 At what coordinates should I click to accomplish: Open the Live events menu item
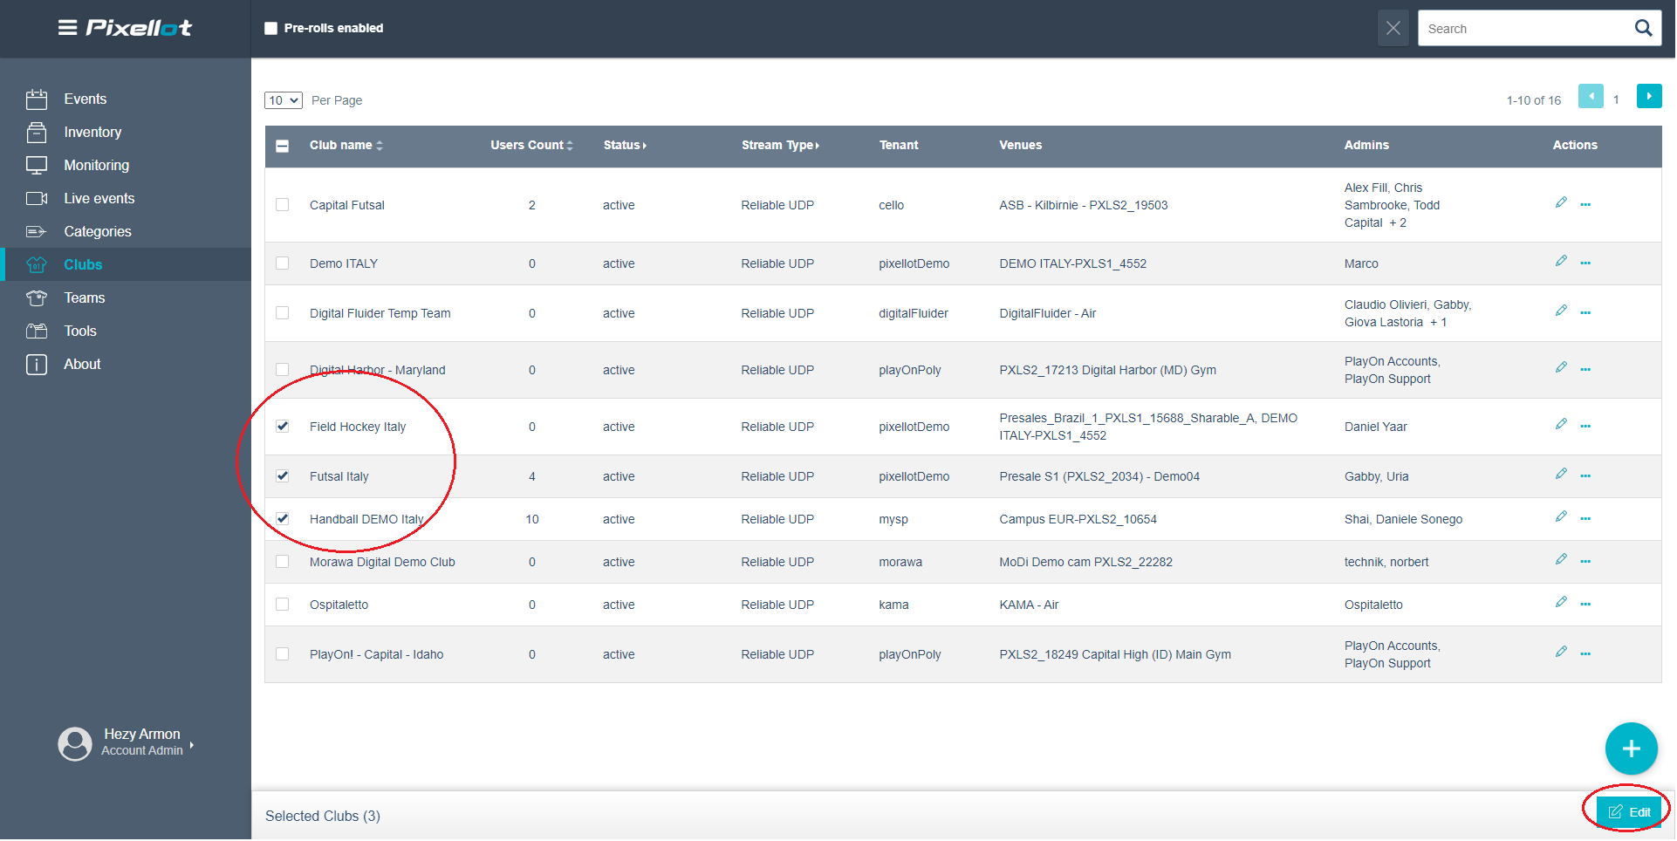[99, 199]
